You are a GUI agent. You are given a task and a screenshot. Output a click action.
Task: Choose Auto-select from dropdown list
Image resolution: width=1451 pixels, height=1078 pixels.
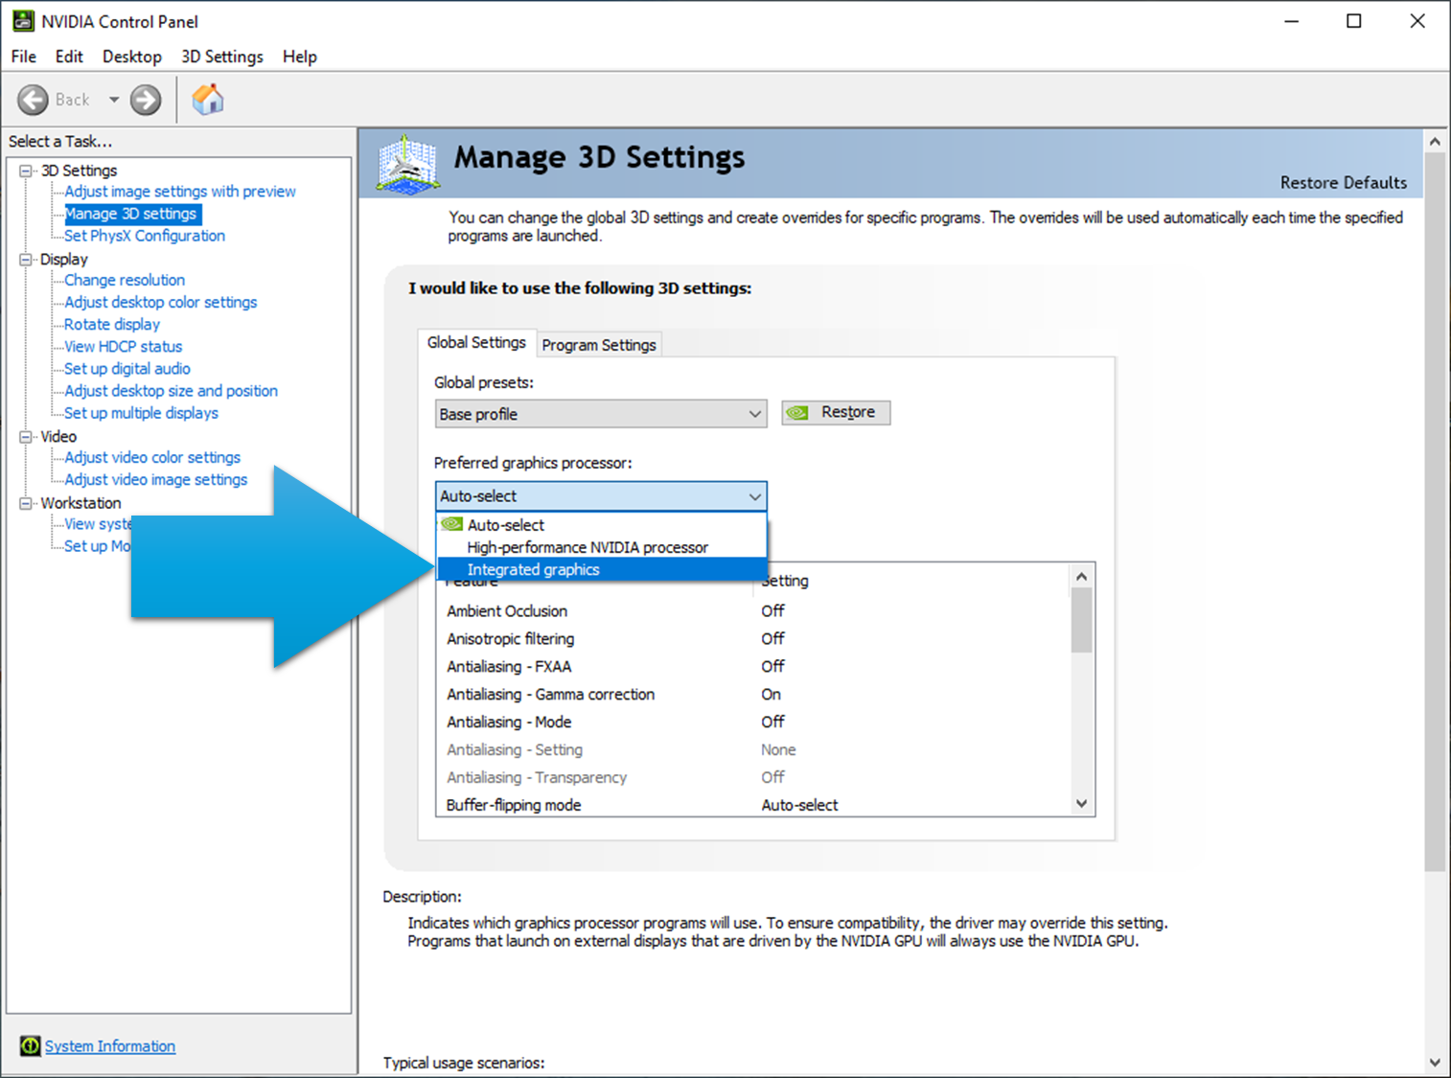tap(601, 525)
